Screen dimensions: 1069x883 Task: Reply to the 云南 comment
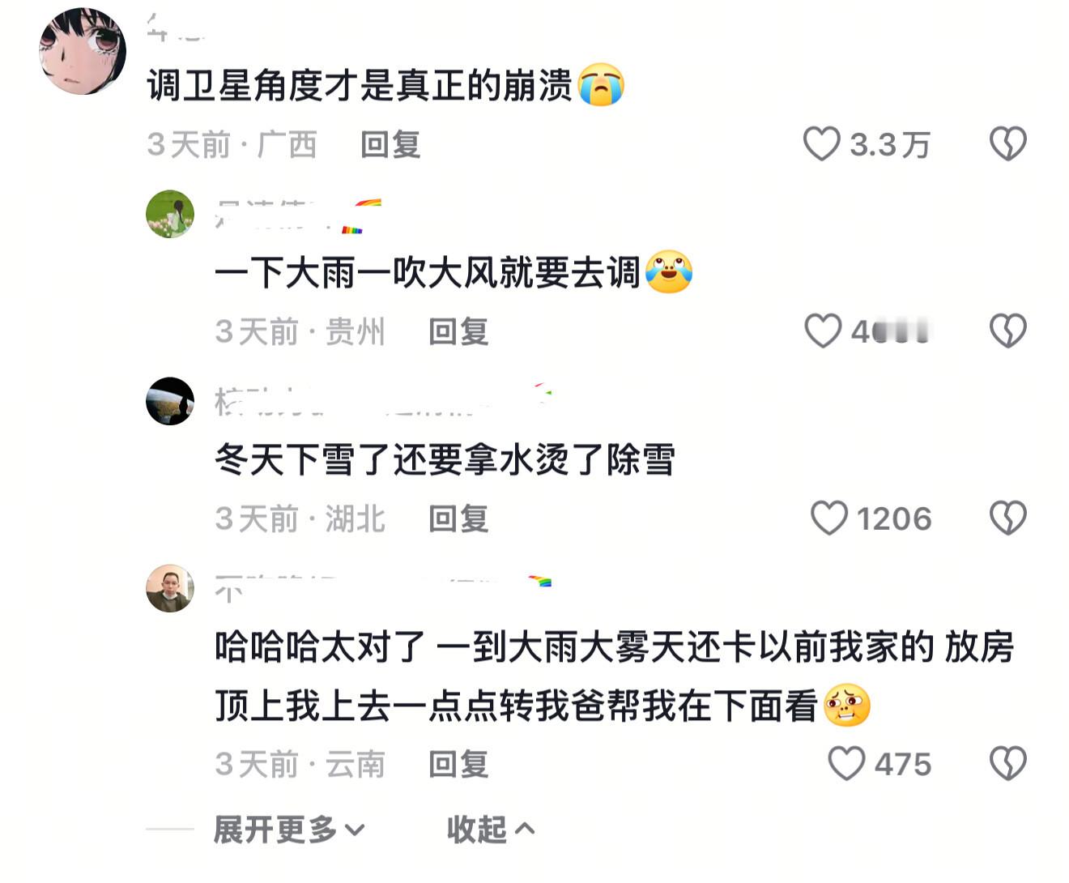pyautogui.click(x=458, y=765)
